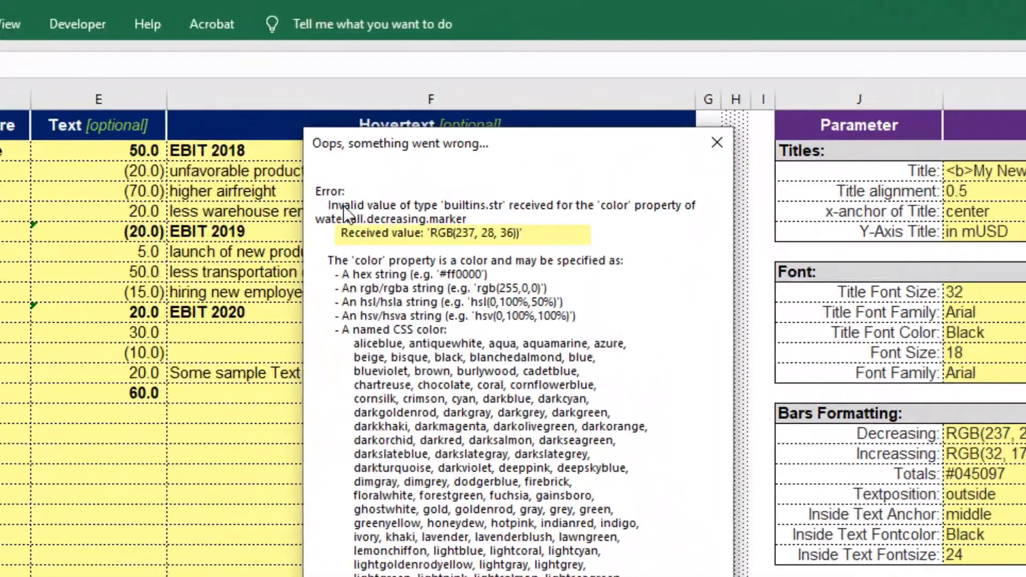Click the green comment indicator on EBIT 2019

pos(34,224)
